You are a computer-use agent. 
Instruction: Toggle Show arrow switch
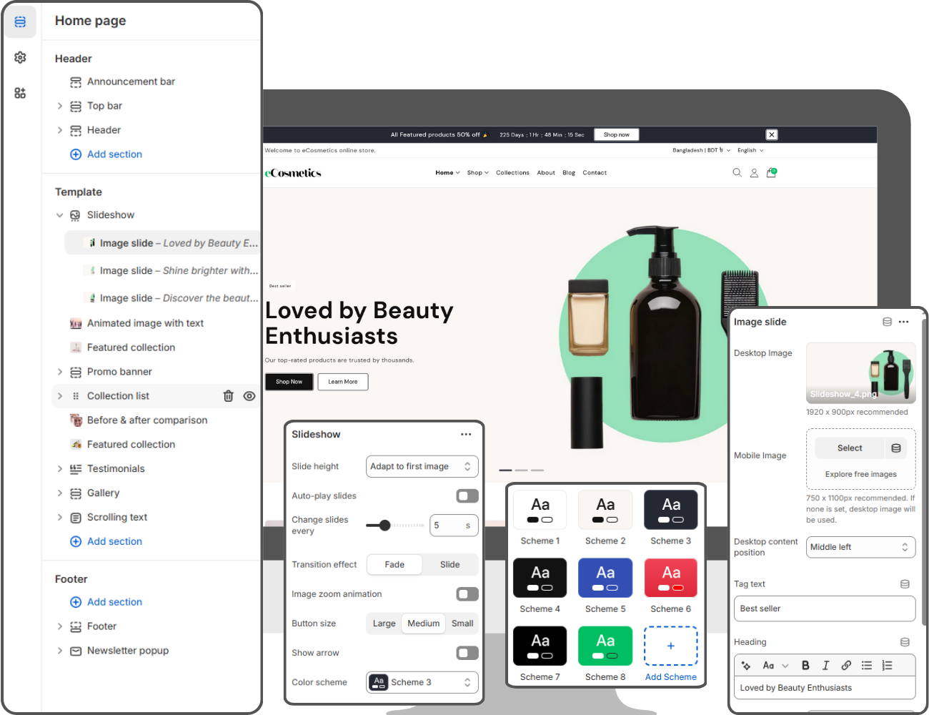tap(467, 653)
